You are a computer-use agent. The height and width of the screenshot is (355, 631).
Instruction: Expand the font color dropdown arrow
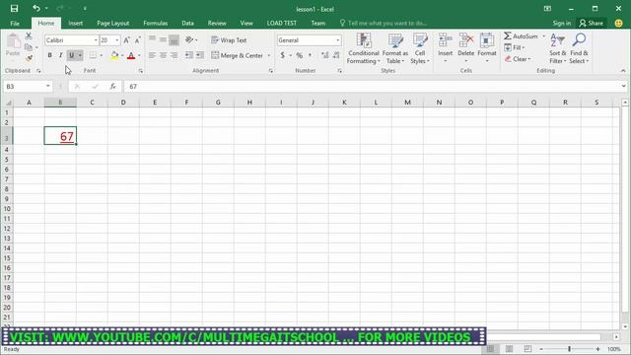(139, 55)
